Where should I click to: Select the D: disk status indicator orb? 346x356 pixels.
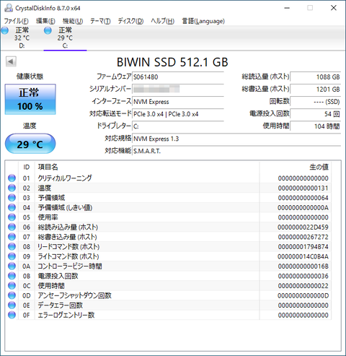(5, 30)
